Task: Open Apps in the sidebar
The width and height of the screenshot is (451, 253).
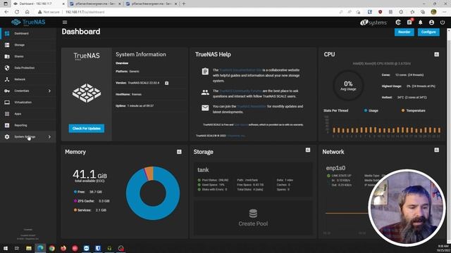Action: point(28,114)
